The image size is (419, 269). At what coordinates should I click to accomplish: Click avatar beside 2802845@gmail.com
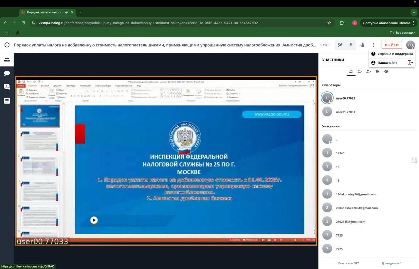point(327,222)
